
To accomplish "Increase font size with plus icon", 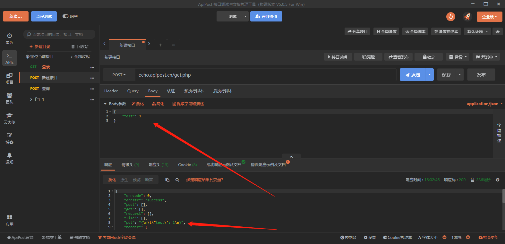I will 468,238.
